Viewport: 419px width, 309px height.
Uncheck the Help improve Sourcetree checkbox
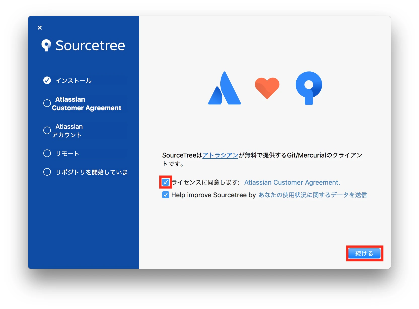pyautogui.click(x=166, y=195)
